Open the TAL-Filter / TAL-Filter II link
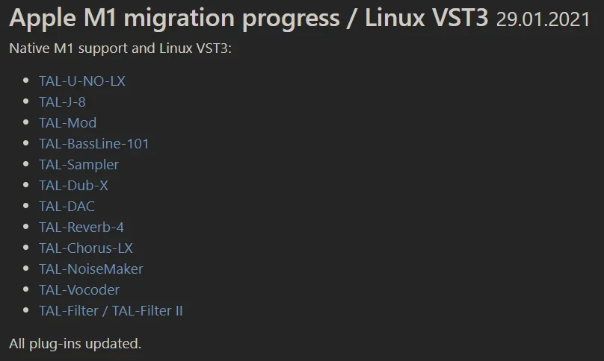 point(111,310)
